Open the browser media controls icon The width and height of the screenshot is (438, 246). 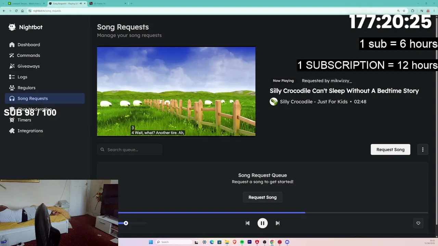click(422, 11)
